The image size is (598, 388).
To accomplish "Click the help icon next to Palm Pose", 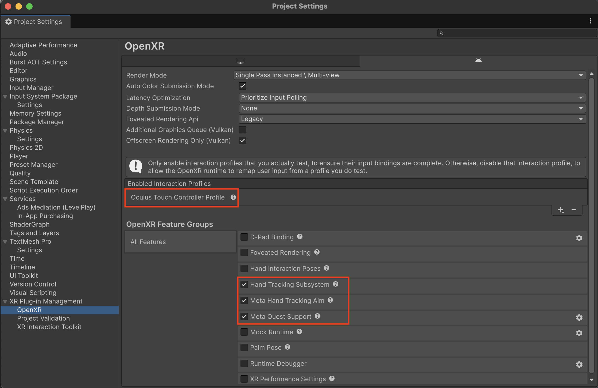I will [288, 347].
